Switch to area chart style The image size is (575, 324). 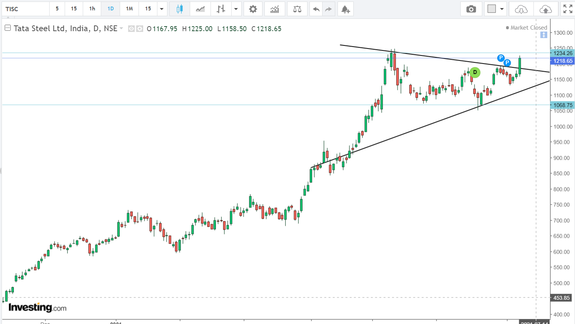click(x=200, y=9)
